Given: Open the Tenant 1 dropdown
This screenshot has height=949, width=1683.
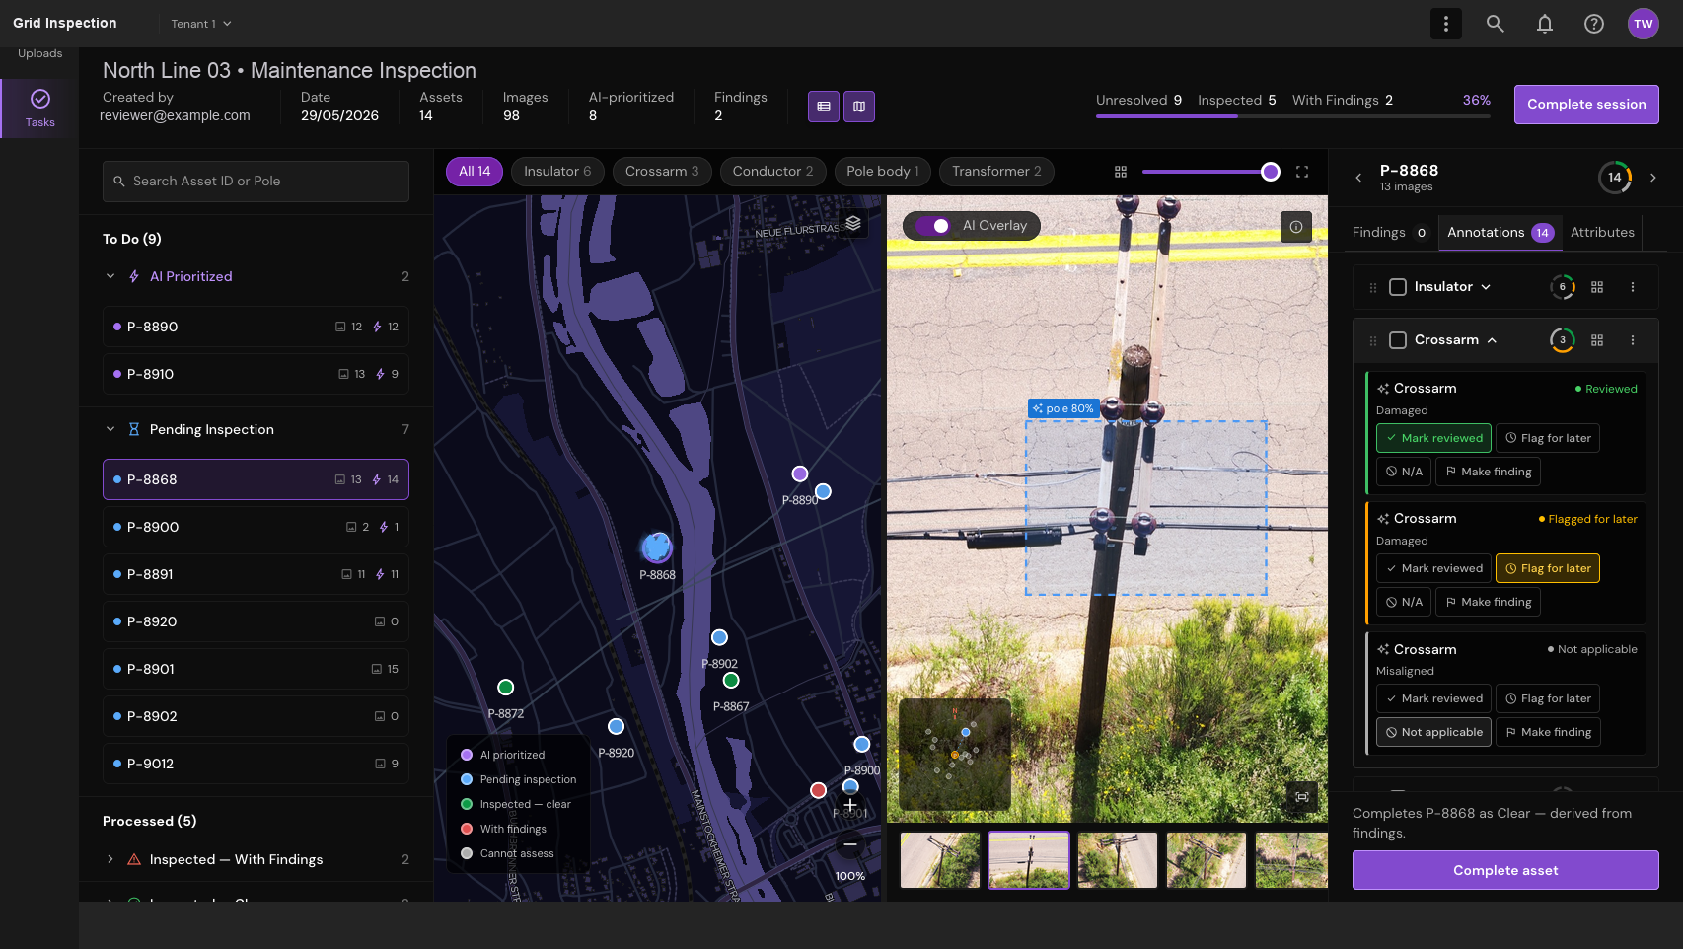Looking at the screenshot, I should [201, 24].
